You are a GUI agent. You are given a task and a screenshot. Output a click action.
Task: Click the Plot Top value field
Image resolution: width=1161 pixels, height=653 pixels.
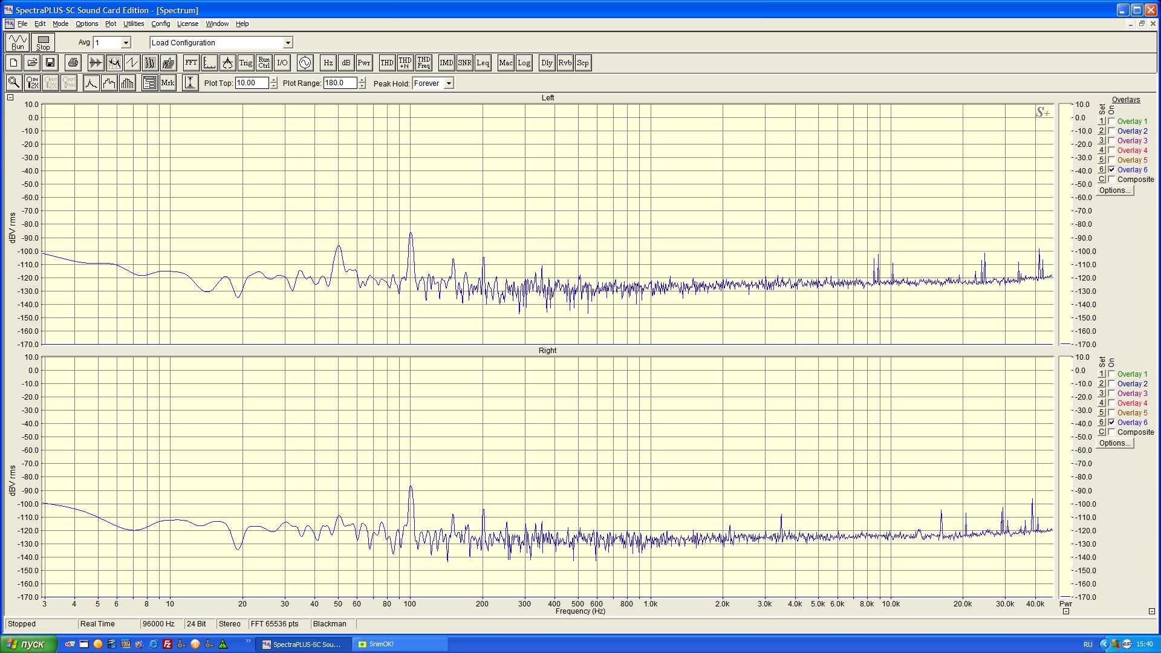point(252,83)
